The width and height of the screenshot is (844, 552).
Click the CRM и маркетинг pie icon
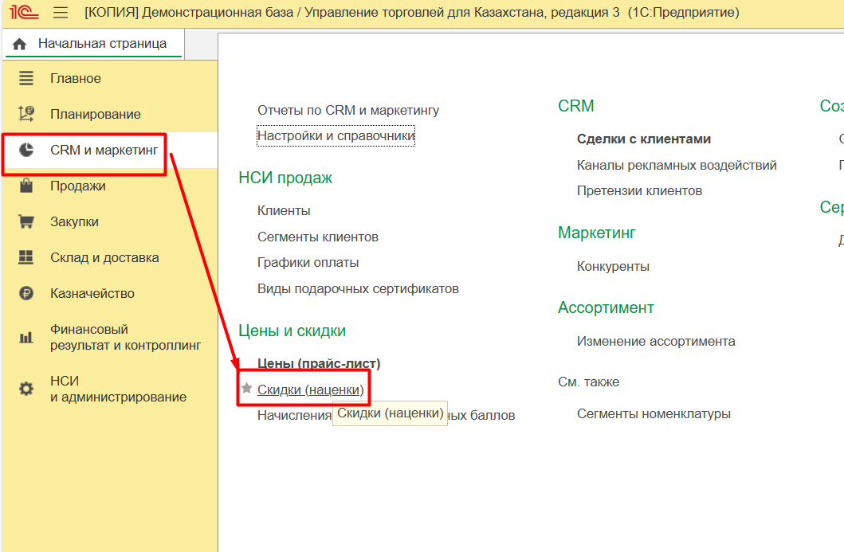pyautogui.click(x=26, y=150)
